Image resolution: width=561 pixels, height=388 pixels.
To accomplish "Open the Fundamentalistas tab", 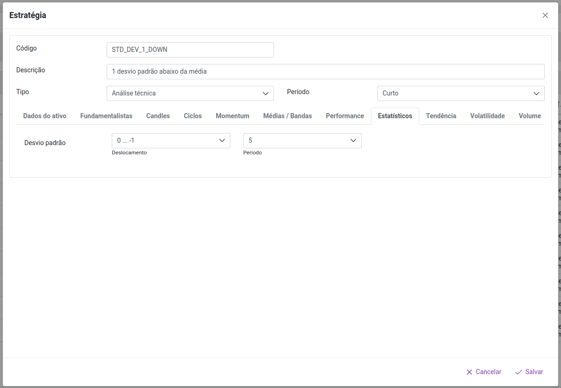I will click(106, 116).
